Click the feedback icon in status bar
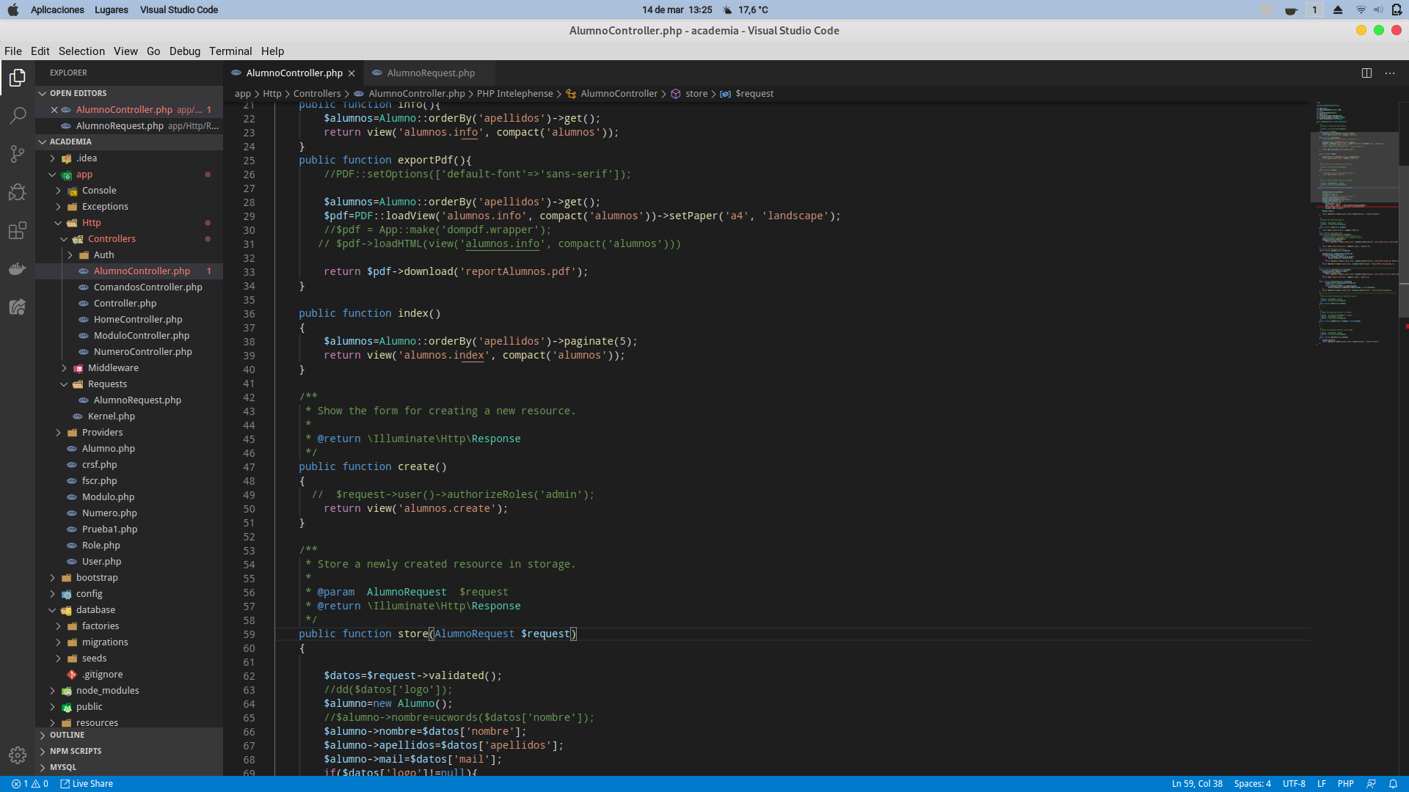Image resolution: width=1409 pixels, height=792 pixels. [1371, 784]
